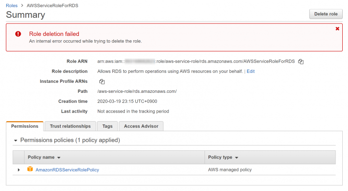This screenshot has height=191, width=348.
Task: Open the AmazonRDSServiceRolePolicy link
Action: (67, 170)
